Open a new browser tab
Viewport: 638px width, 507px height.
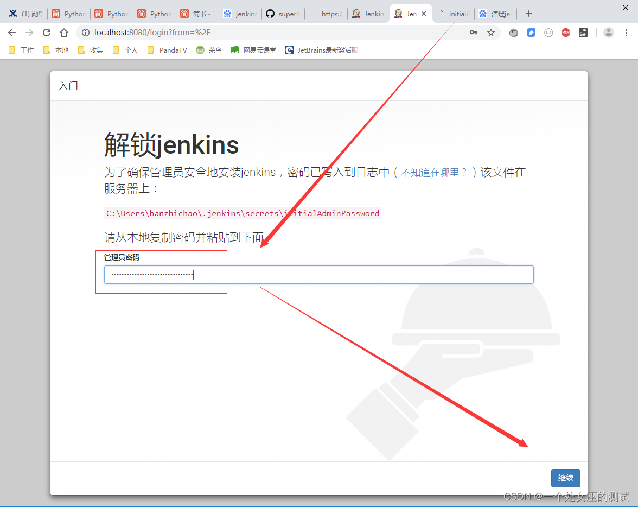click(528, 14)
